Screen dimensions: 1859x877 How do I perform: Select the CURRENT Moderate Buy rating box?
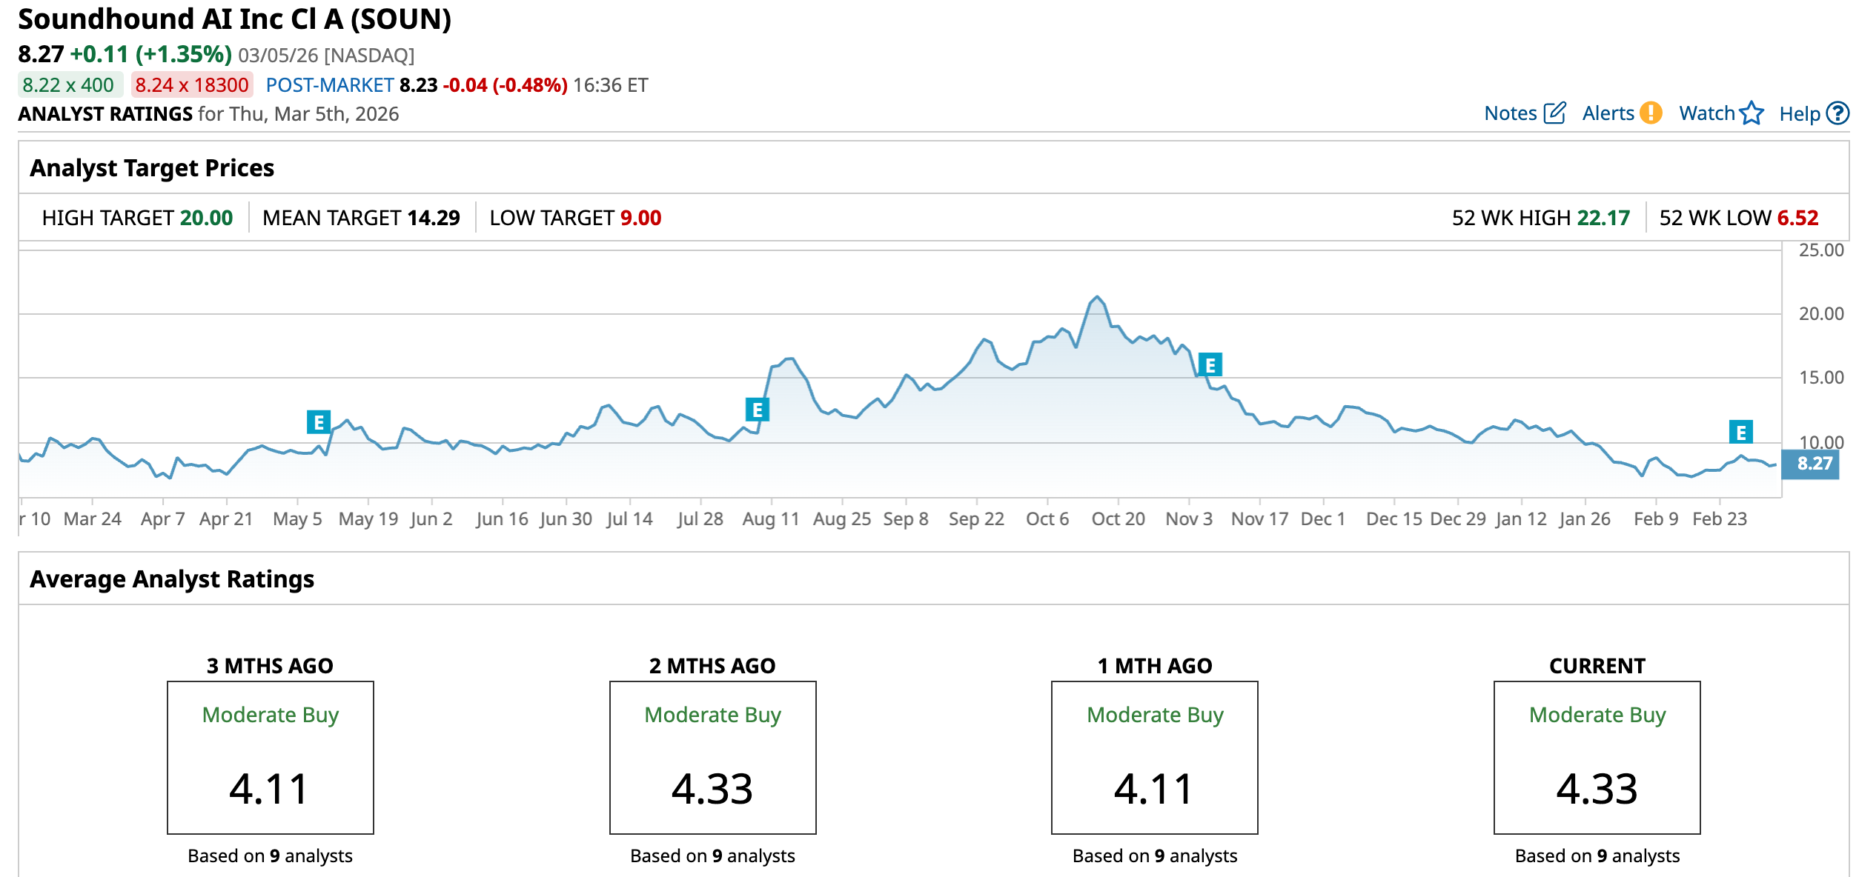coord(1597,757)
